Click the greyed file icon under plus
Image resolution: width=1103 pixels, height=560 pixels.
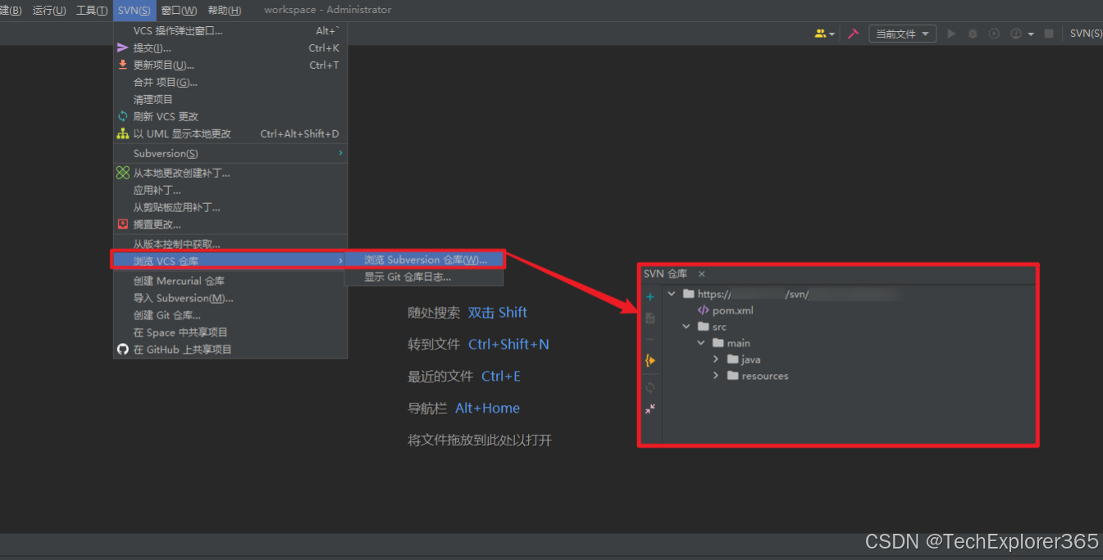click(650, 318)
